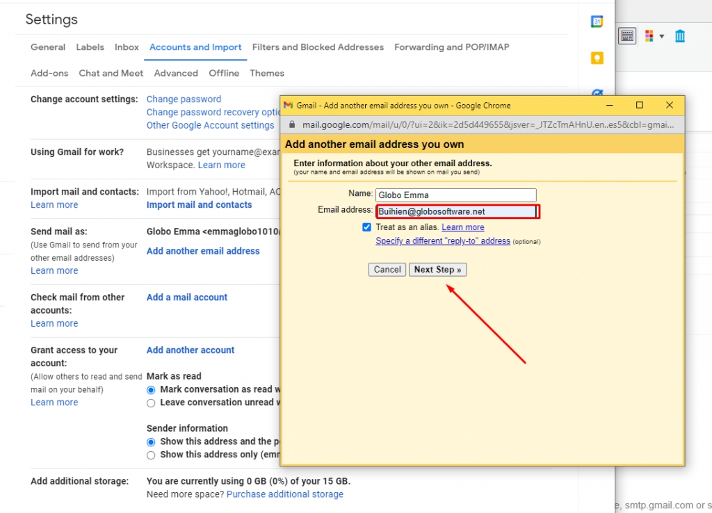Screen dimensions: 712x513
Task: Go to the General settings tab
Action: point(48,47)
